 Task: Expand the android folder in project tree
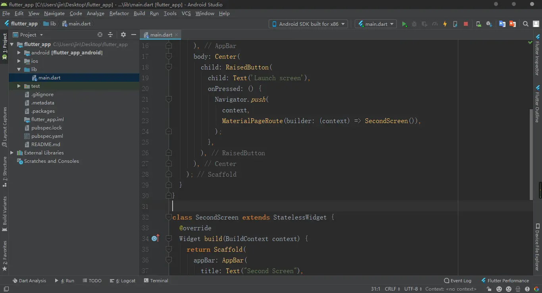[19, 53]
